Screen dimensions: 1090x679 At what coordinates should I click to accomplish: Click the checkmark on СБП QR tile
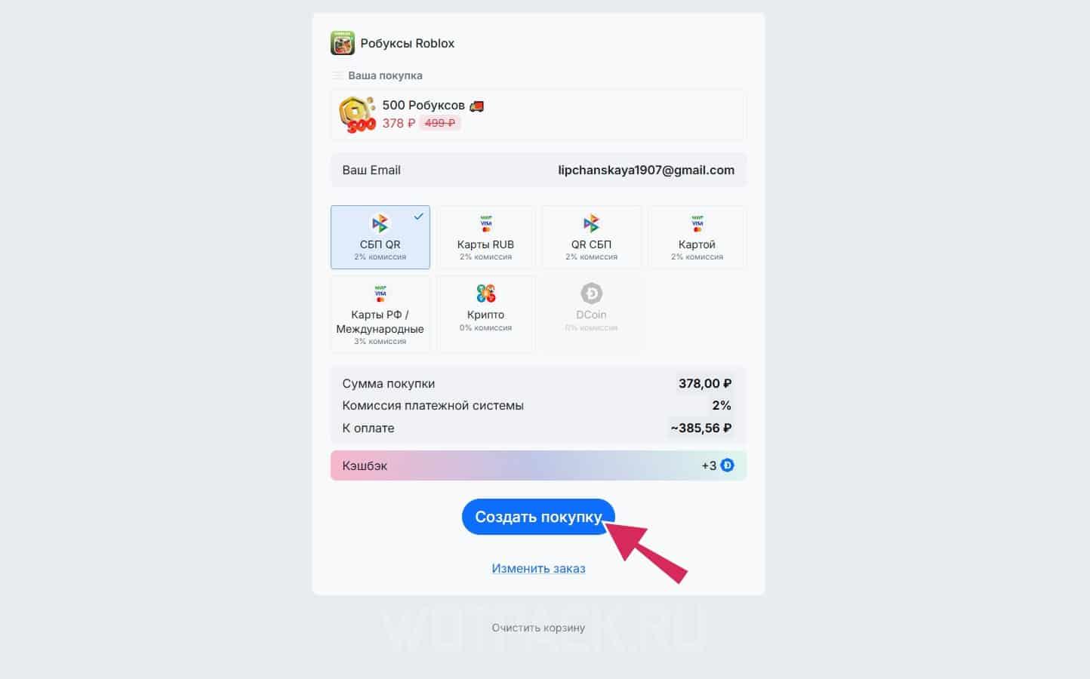(x=418, y=217)
